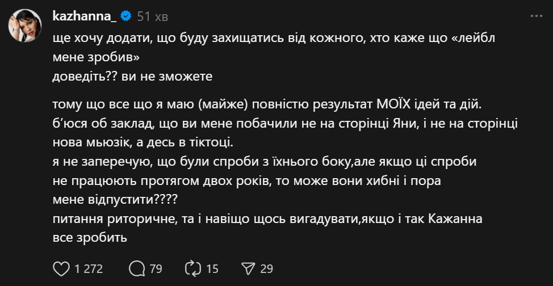Click the 15 reposts count
The image size is (553, 286).
point(212,268)
